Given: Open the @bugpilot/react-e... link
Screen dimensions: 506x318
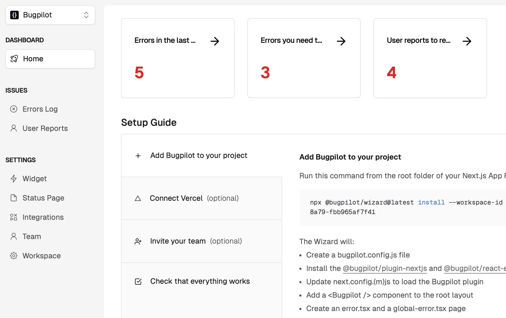Looking at the screenshot, I should (x=475, y=268).
